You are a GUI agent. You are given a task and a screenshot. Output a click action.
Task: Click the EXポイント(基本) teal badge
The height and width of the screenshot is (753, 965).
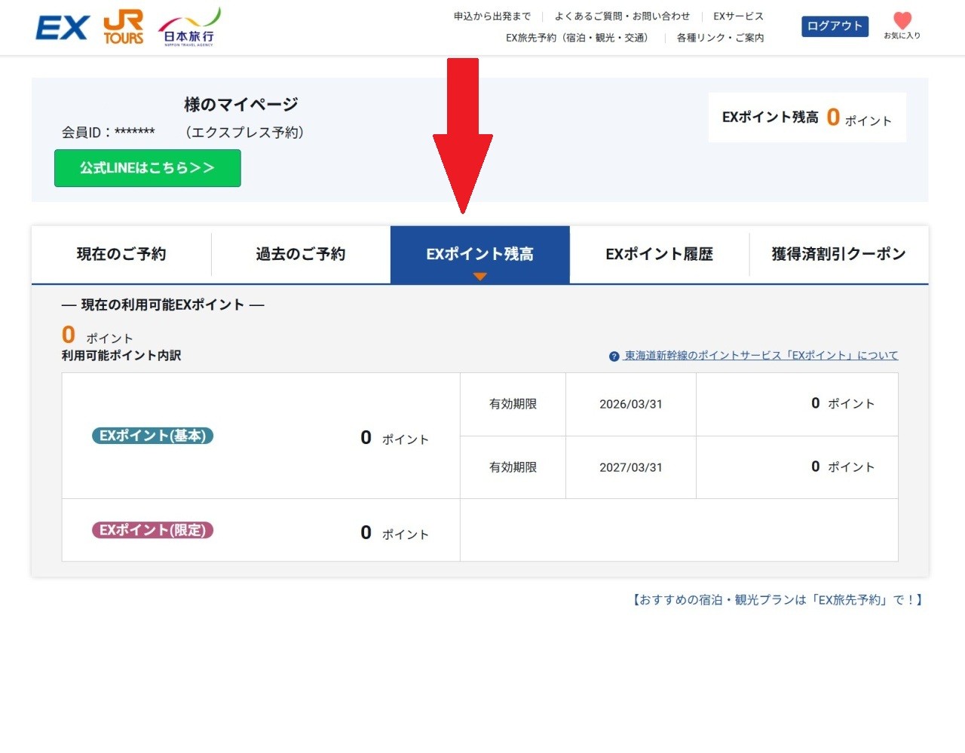[x=152, y=436]
